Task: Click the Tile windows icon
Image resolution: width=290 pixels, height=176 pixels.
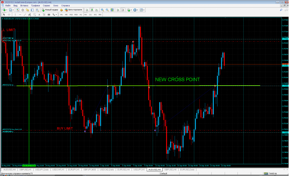Action: tap(112, 10)
